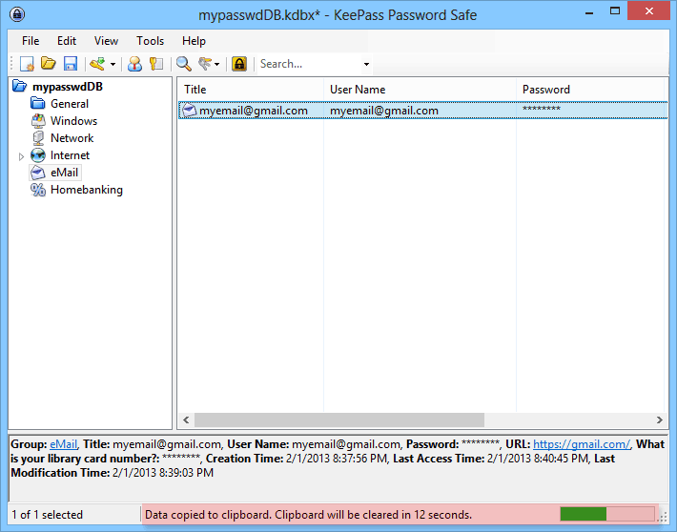Click the Internet globe icon
677x532 pixels.
click(38, 155)
